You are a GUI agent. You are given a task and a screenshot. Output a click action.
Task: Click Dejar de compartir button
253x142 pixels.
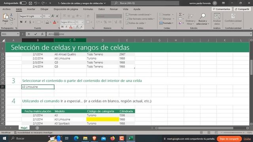[229, 139]
